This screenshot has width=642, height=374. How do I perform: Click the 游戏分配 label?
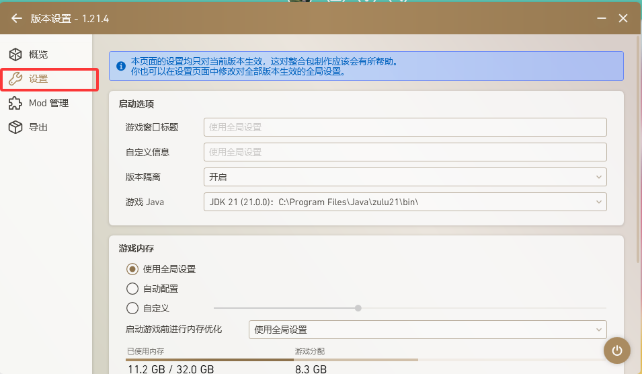pos(309,351)
